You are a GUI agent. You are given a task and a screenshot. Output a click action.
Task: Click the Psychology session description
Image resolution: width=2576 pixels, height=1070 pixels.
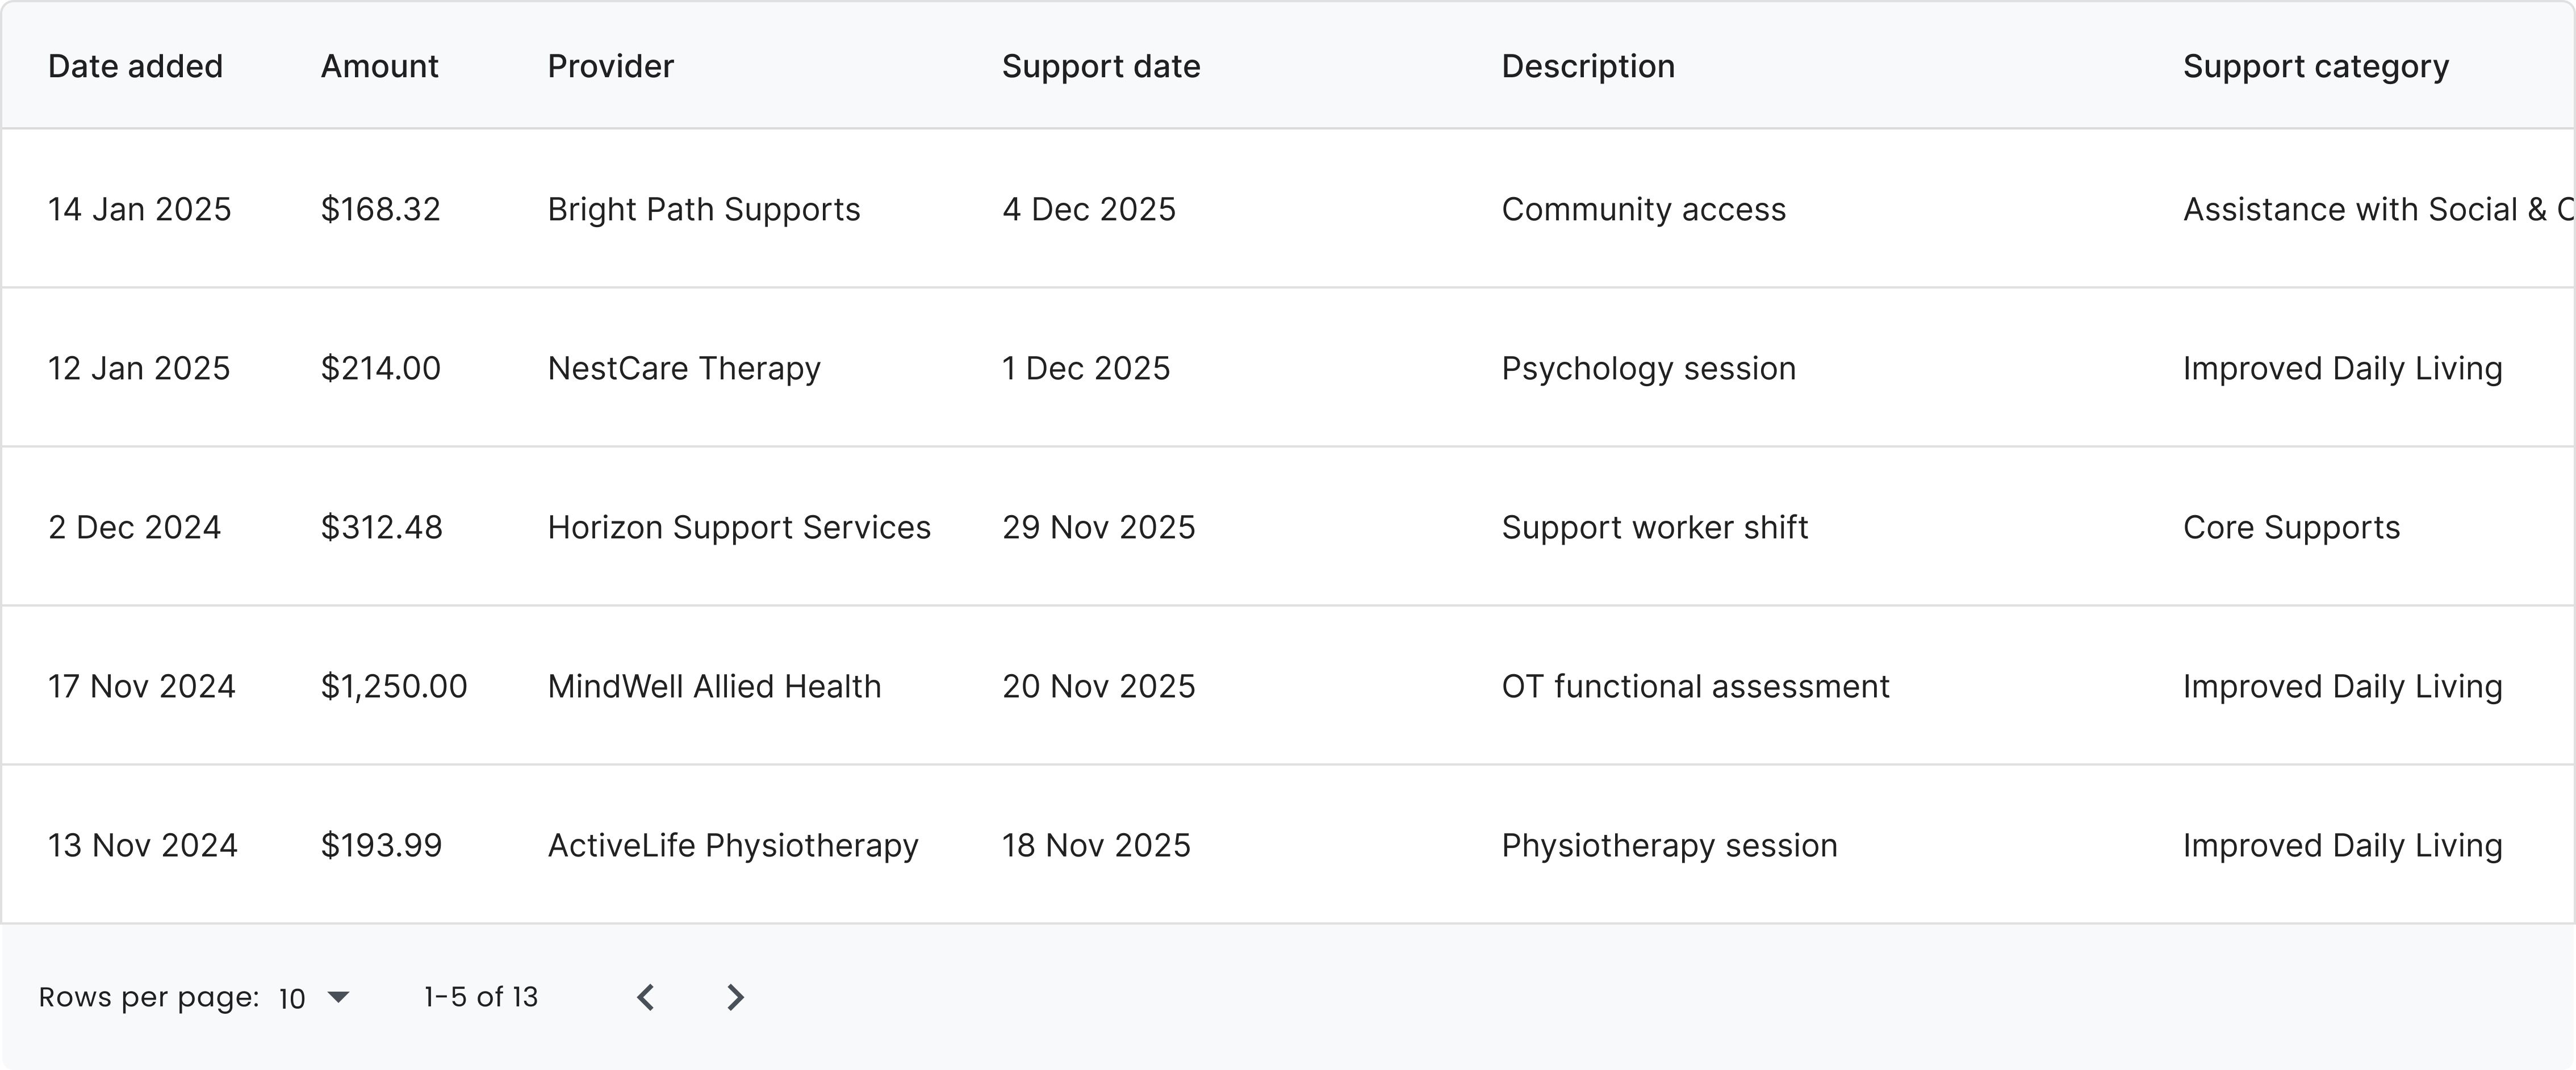click(1648, 368)
